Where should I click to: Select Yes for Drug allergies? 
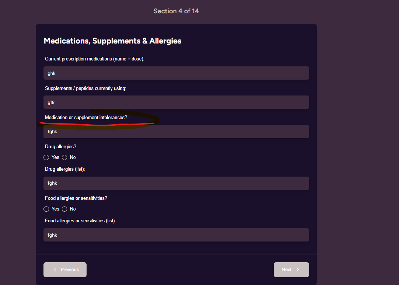pyautogui.click(x=46, y=157)
